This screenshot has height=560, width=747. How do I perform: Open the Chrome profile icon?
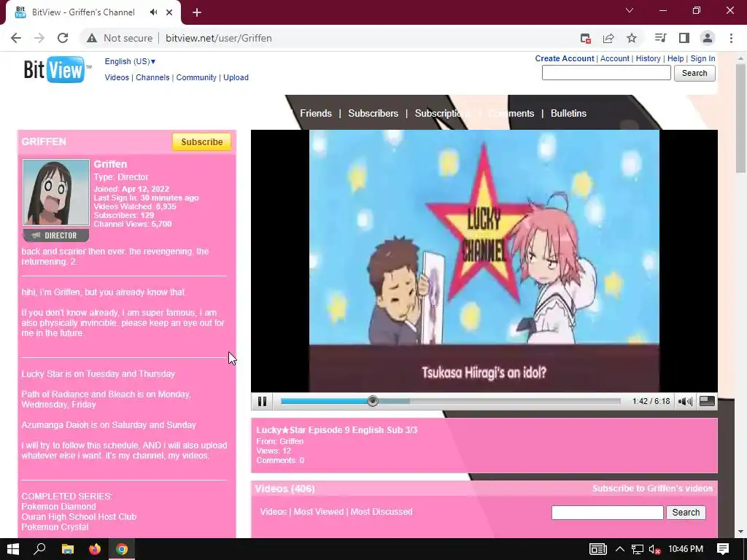(x=708, y=38)
